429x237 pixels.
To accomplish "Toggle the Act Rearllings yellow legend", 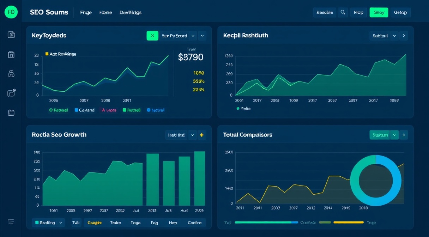I will pyautogui.click(x=61, y=54).
